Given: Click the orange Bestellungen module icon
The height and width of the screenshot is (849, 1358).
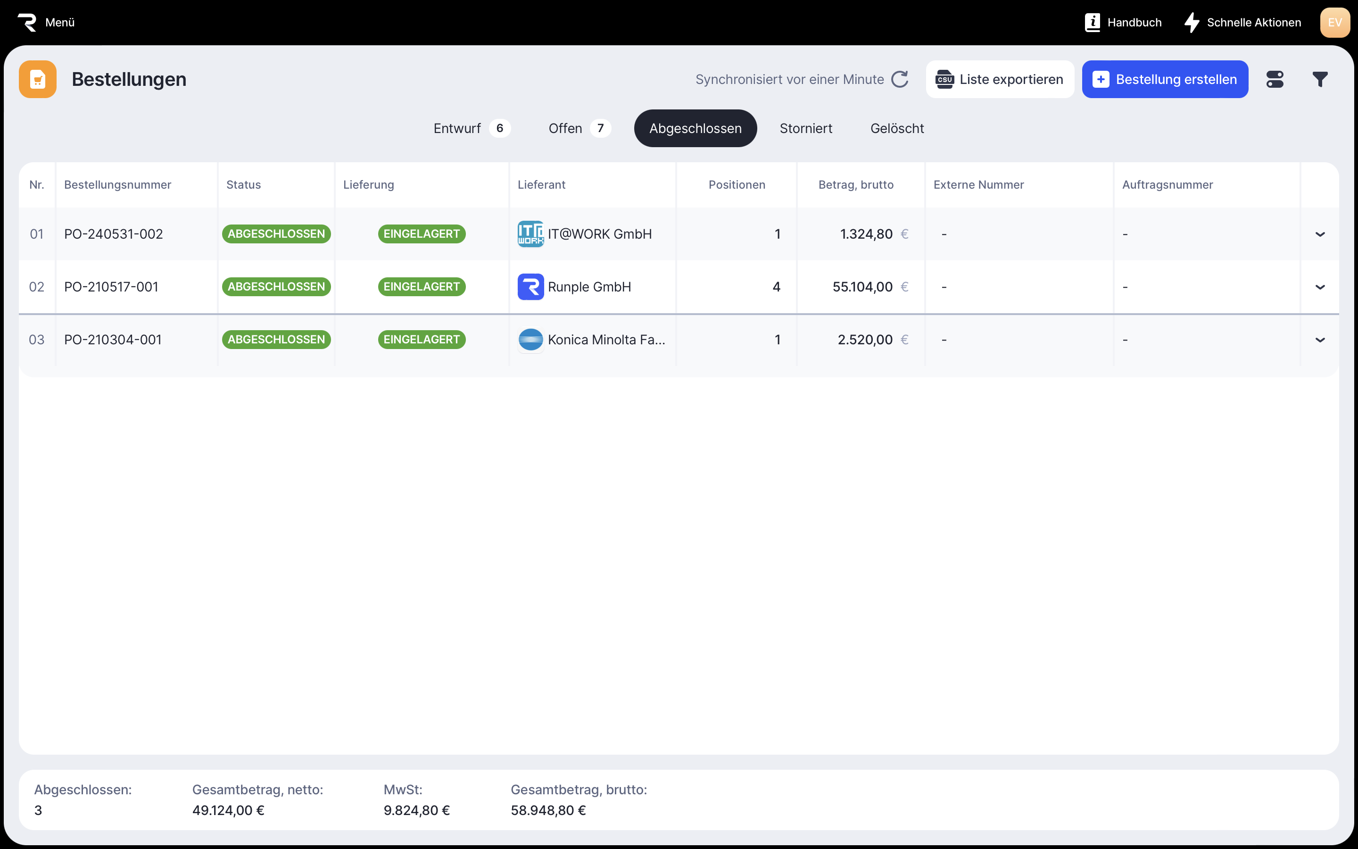Looking at the screenshot, I should click(x=38, y=79).
